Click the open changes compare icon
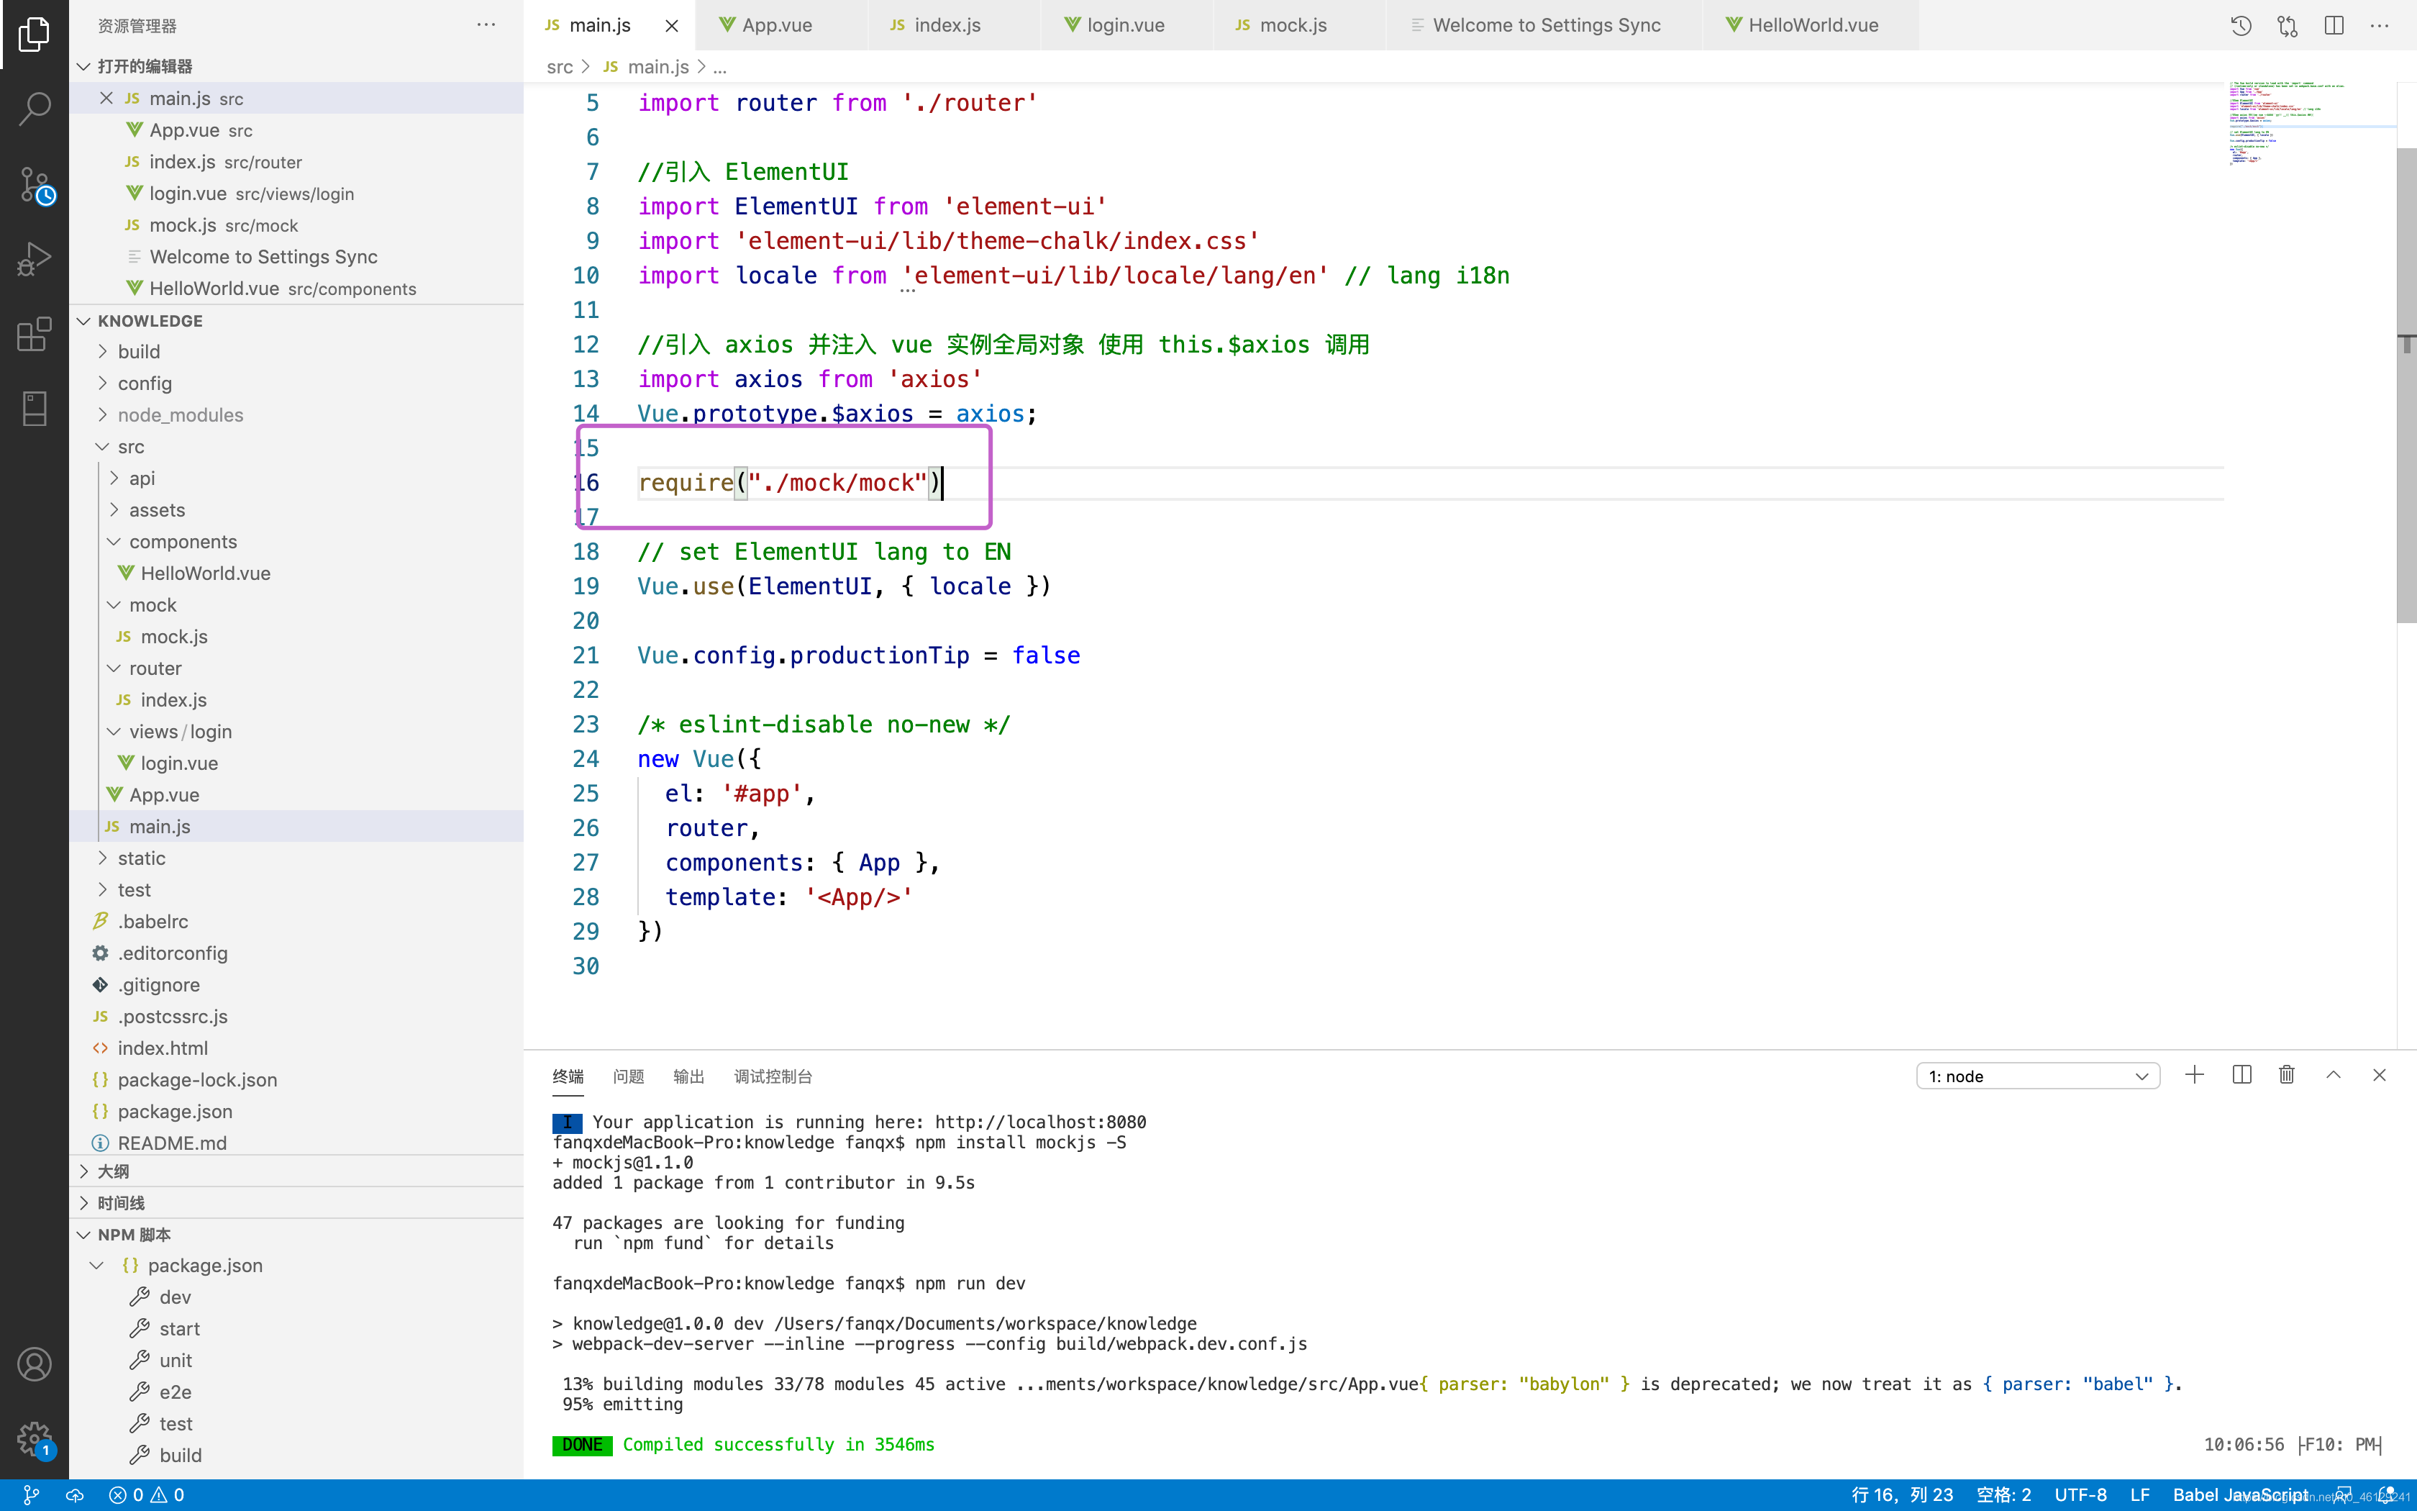 coord(2288,26)
